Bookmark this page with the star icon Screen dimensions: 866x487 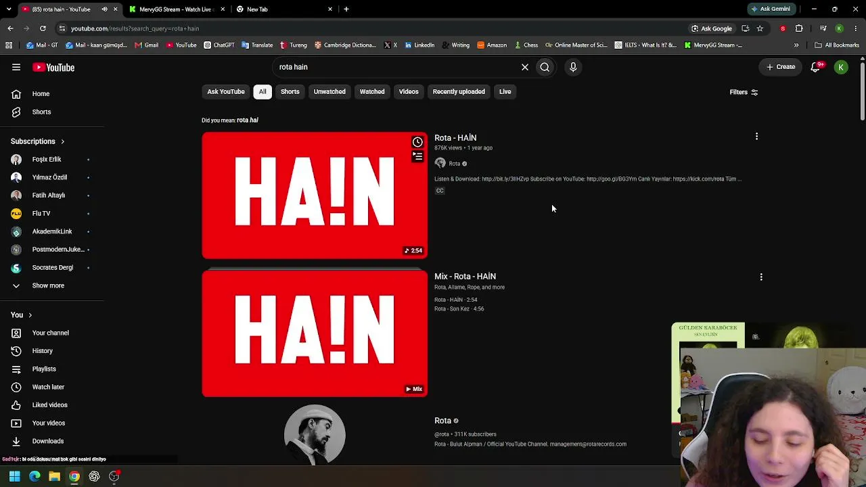coord(760,28)
